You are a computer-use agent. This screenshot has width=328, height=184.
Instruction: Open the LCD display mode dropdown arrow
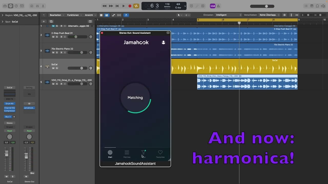pos(185,6)
